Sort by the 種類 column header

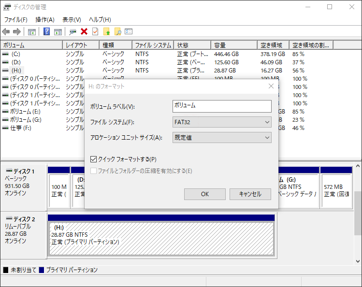click(x=116, y=45)
